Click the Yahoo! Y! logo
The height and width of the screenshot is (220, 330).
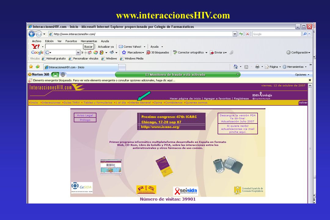coord(35,46)
